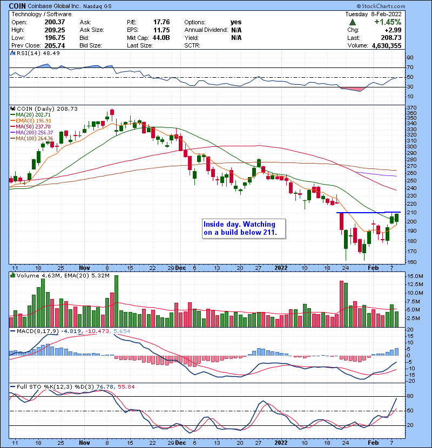Click the MACD signal value -10.473
This screenshot has width=432, height=448.
[x=97, y=331]
